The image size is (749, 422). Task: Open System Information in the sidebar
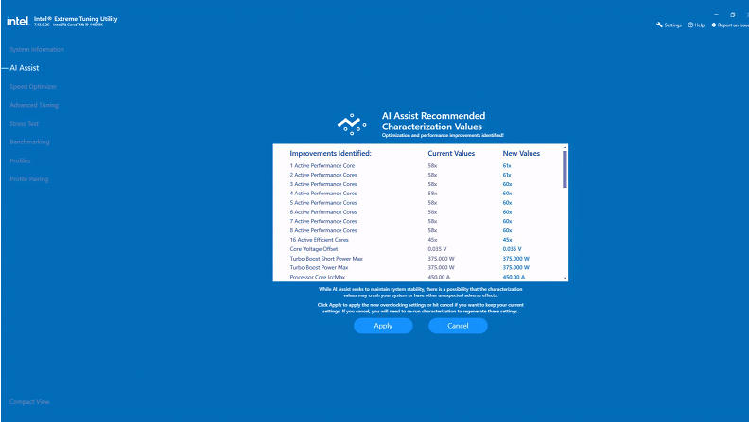pos(37,50)
